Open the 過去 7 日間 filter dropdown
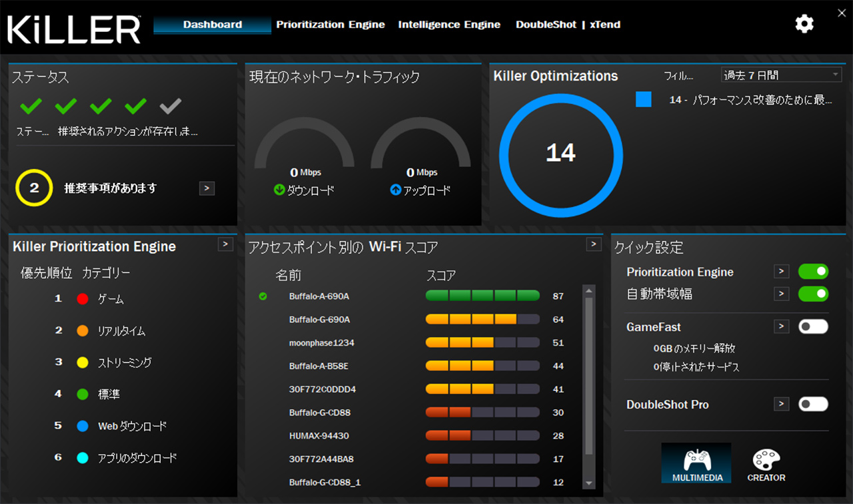This screenshot has height=504, width=853. (782, 75)
